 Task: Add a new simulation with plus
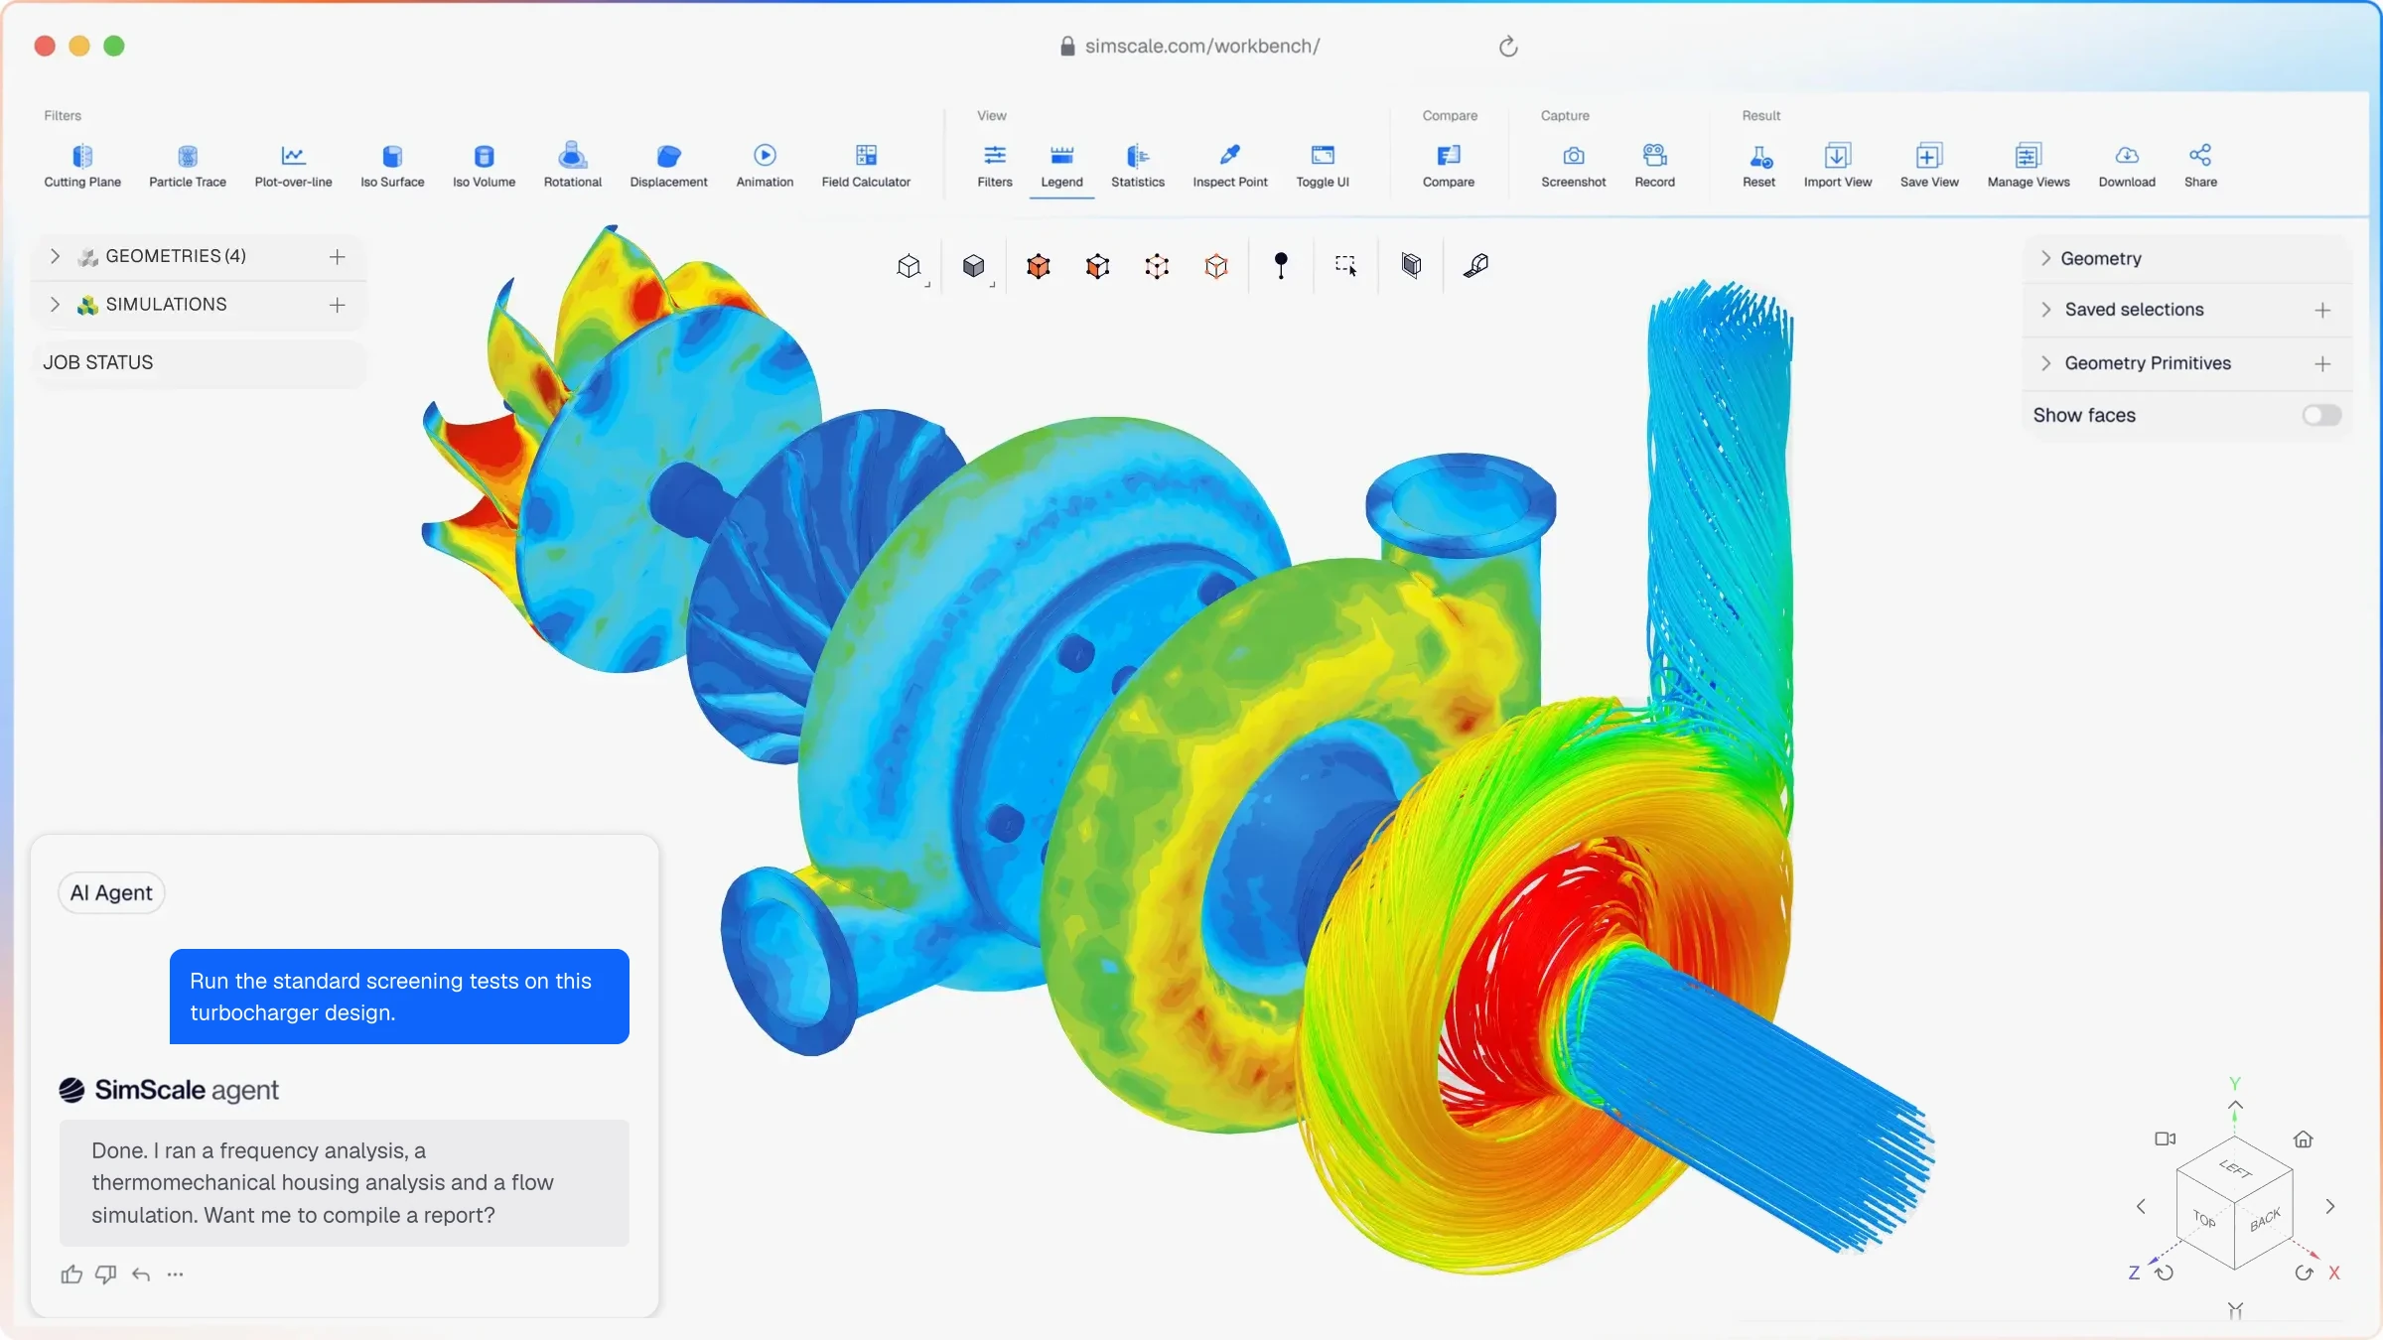(338, 305)
